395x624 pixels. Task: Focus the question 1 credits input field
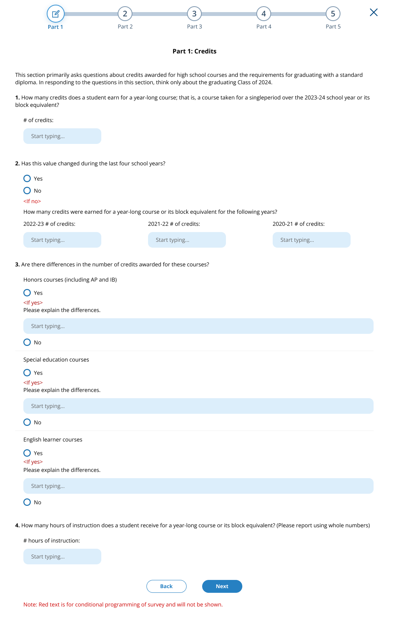(x=62, y=136)
